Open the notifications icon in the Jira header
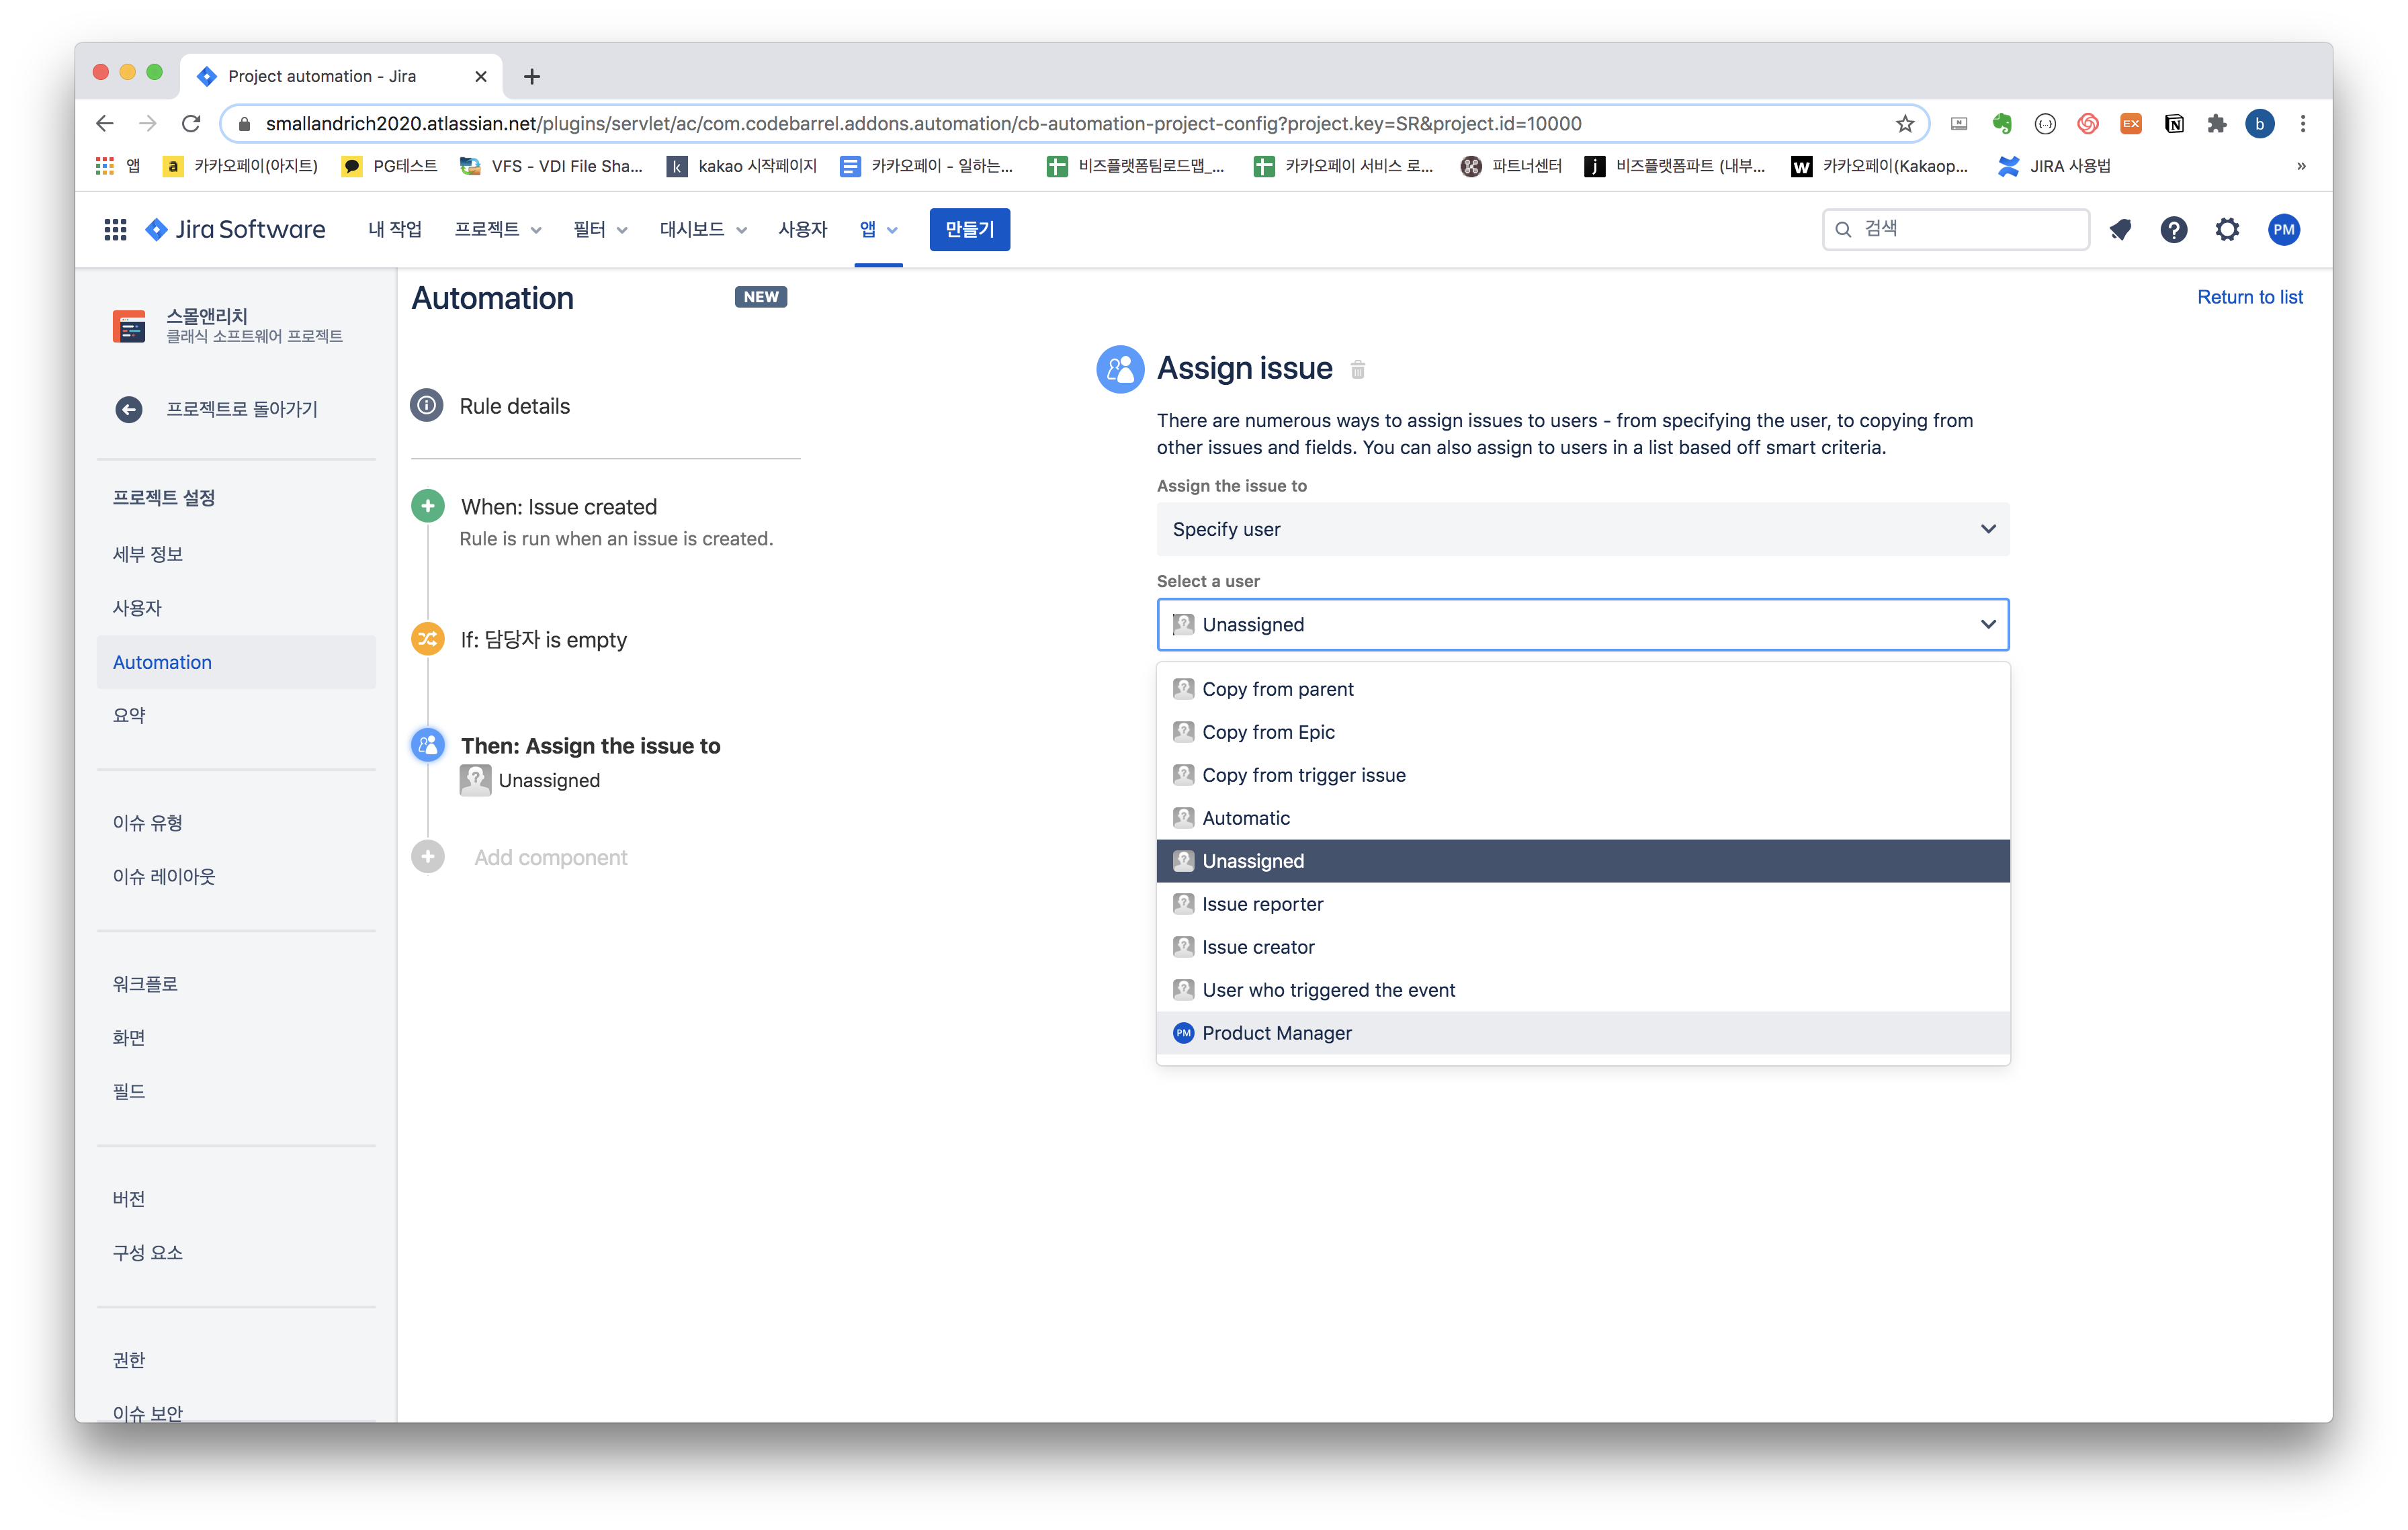The width and height of the screenshot is (2408, 1530). point(2119,230)
